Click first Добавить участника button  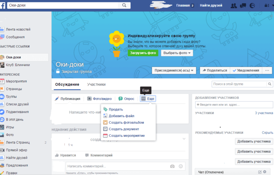[254, 141]
